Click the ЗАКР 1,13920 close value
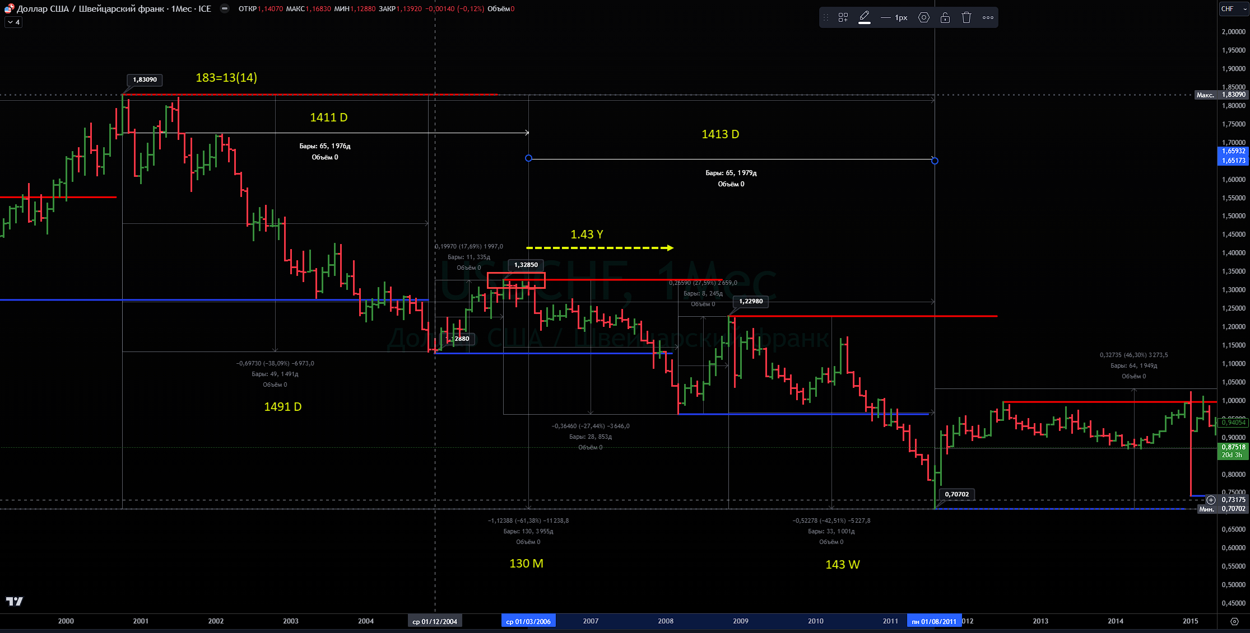Screen dimensions: 1250x633 coord(400,9)
